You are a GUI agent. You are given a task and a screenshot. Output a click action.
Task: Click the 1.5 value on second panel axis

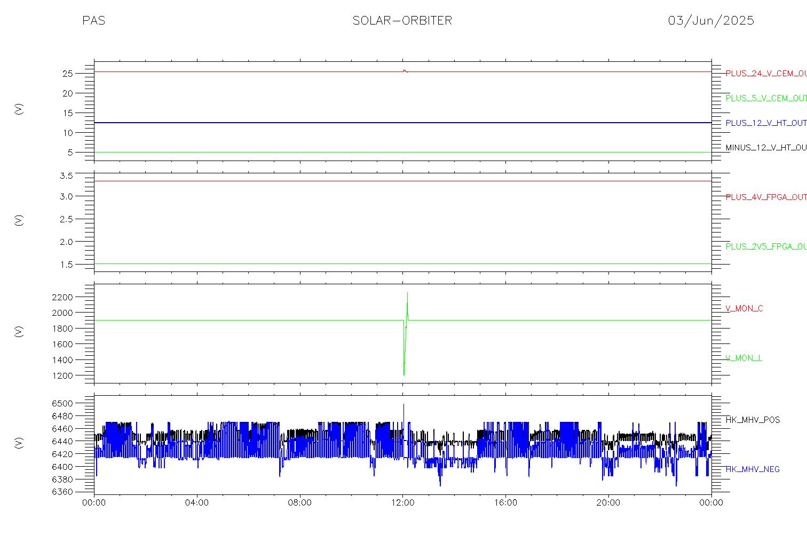click(x=66, y=265)
